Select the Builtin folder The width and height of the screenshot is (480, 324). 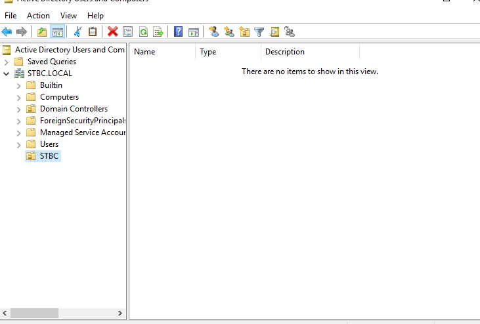pos(51,85)
